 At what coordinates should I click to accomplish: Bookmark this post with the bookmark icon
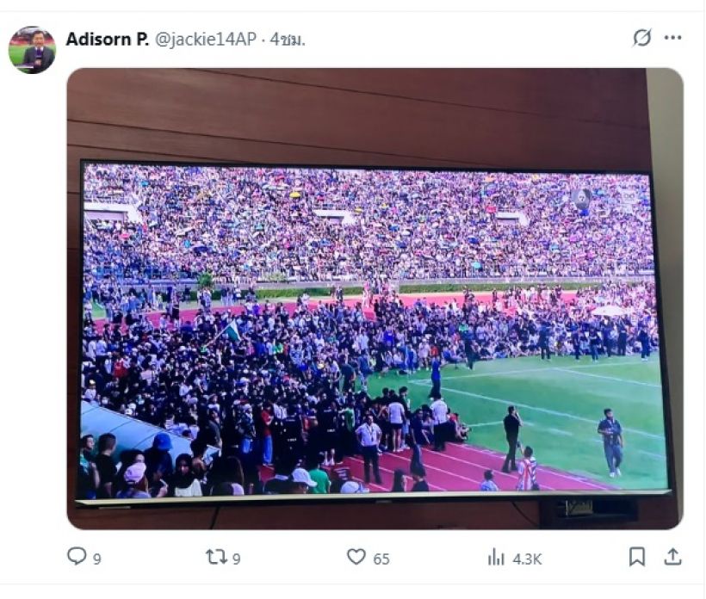tap(637, 557)
